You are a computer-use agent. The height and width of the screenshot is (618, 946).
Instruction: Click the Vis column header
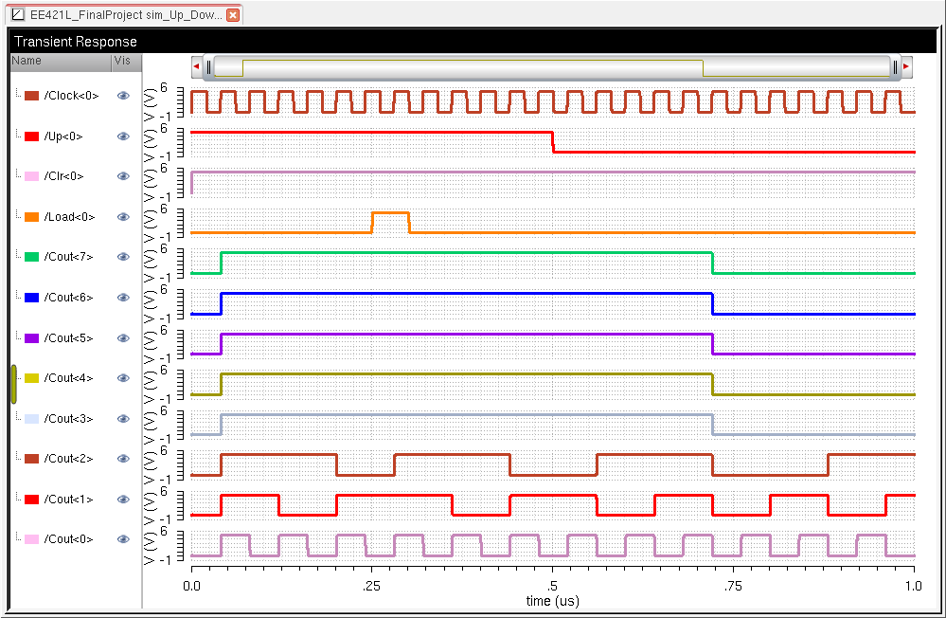tap(123, 61)
